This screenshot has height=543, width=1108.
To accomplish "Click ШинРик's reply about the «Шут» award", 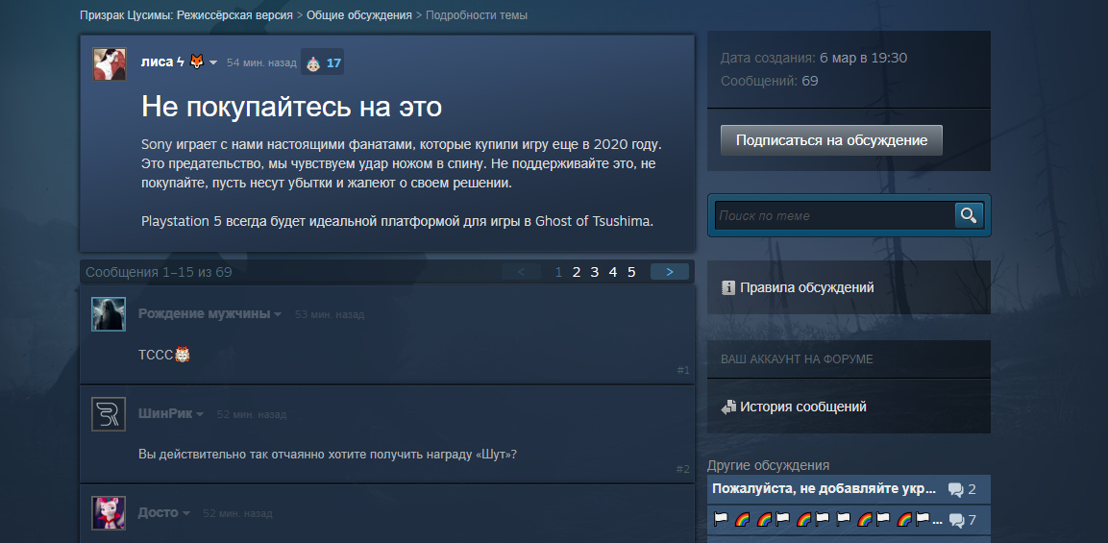I will click(328, 454).
